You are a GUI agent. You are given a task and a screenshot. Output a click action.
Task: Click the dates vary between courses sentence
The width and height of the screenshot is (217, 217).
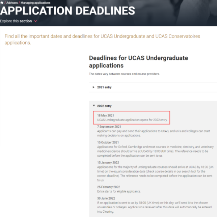click(124, 74)
